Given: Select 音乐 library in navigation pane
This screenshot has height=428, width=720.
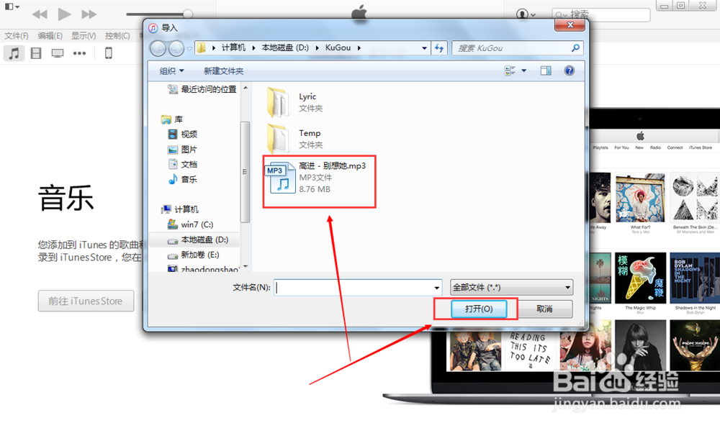Looking at the screenshot, I should 183,179.
